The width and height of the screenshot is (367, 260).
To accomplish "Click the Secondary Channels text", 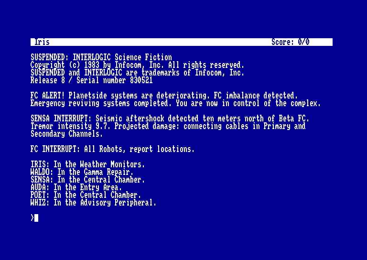I will (x=67, y=134).
